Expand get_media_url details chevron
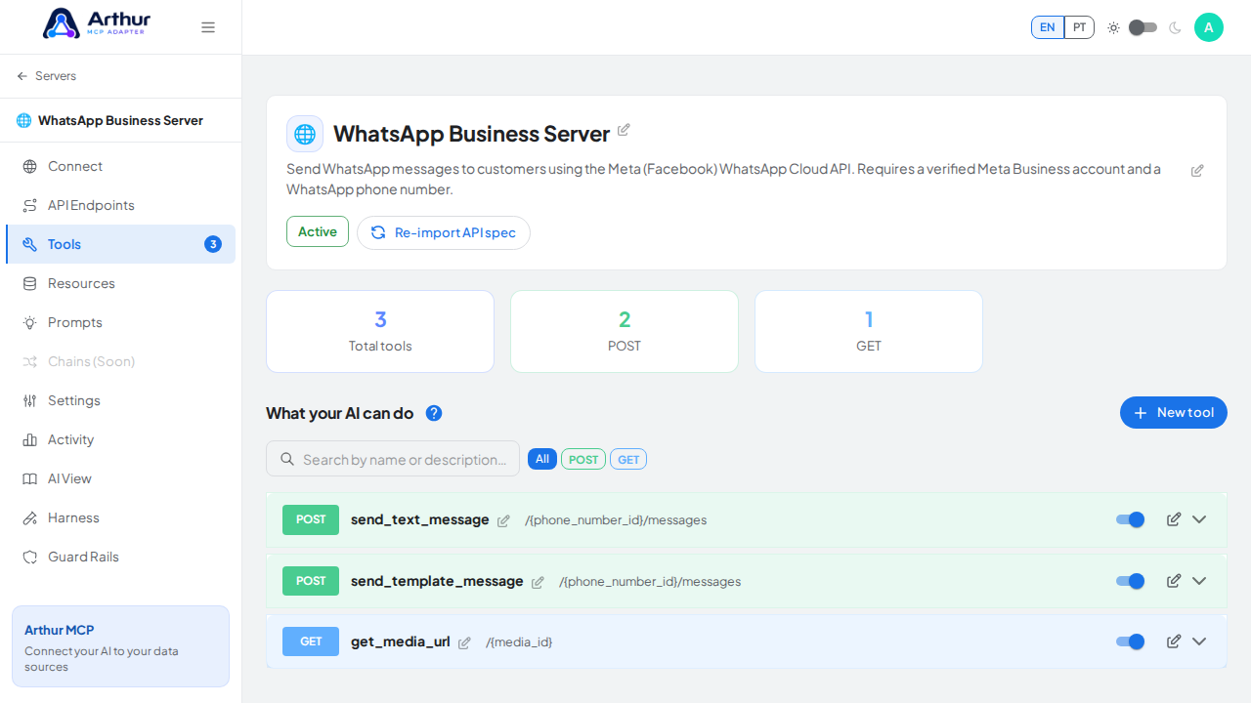 tap(1199, 641)
